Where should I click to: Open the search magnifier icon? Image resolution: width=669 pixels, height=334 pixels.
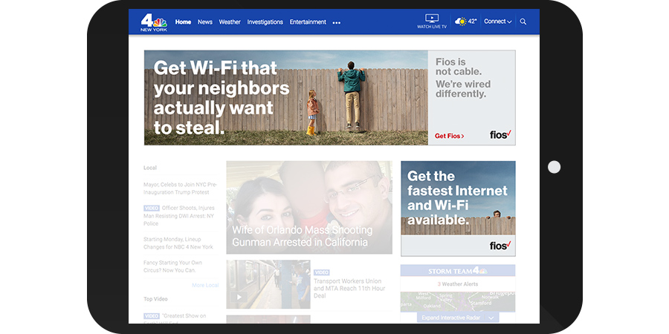coord(523,22)
